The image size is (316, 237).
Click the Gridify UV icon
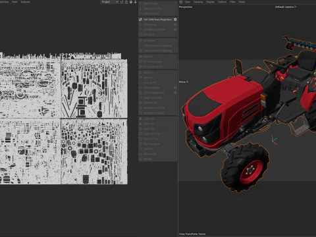click(140, 103)
